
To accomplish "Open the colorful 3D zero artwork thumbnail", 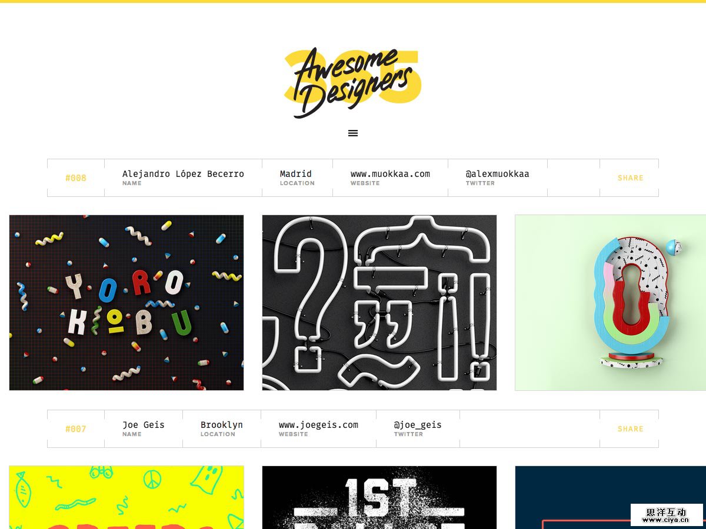I will coord(610,303).
